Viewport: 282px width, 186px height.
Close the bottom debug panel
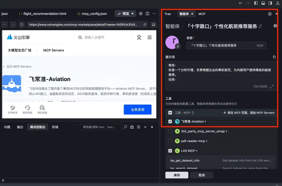tap(152, 127)
